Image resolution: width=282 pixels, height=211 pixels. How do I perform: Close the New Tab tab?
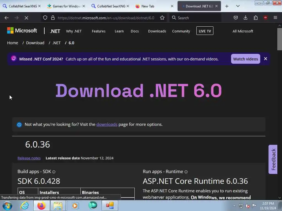172,6
